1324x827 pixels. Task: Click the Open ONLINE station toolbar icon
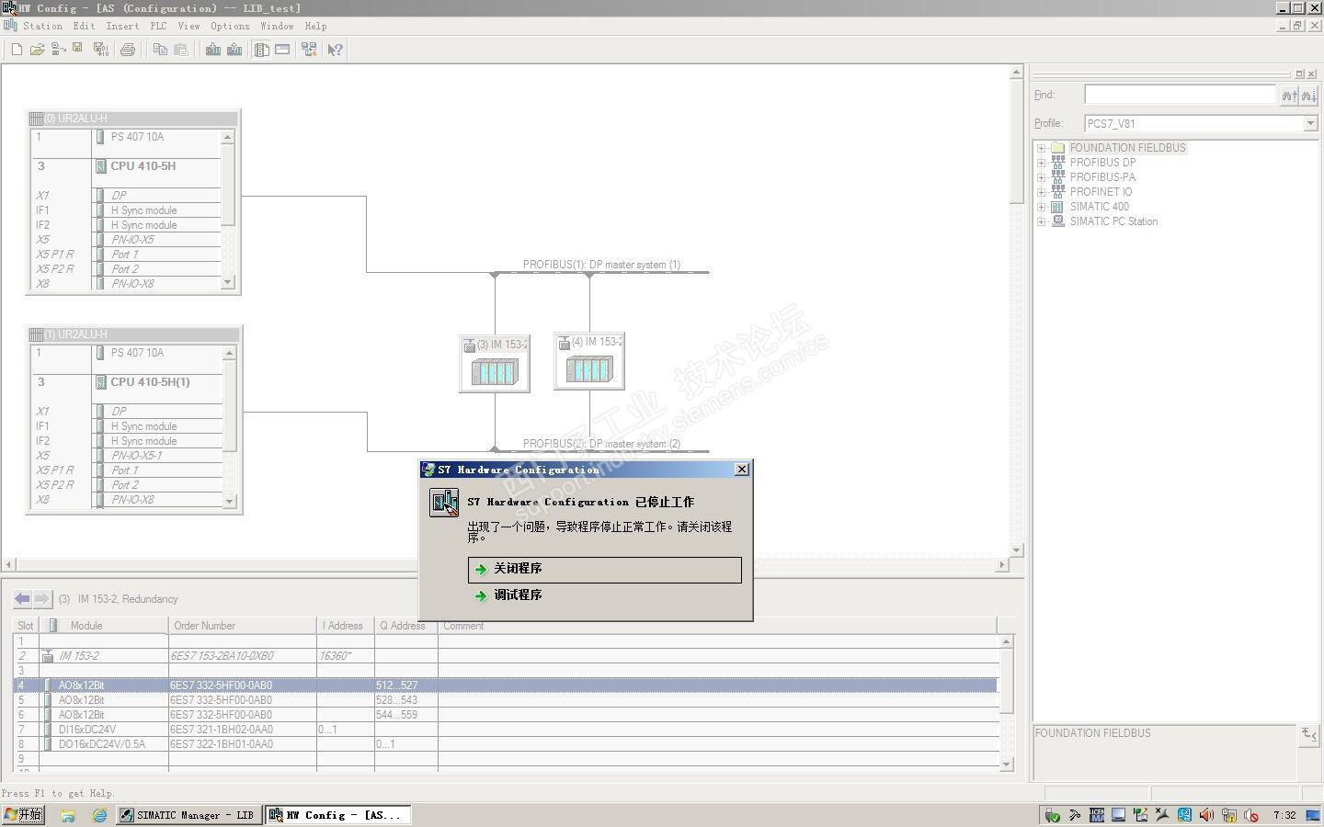pos(57,50)
